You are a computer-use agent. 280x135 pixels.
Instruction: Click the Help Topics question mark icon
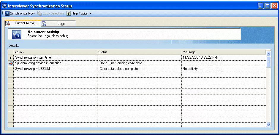tap(69, 13)
